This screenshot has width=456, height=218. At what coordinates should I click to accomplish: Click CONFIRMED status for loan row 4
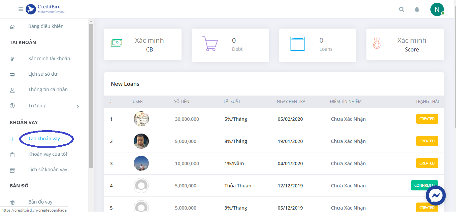tap(424, 185)
